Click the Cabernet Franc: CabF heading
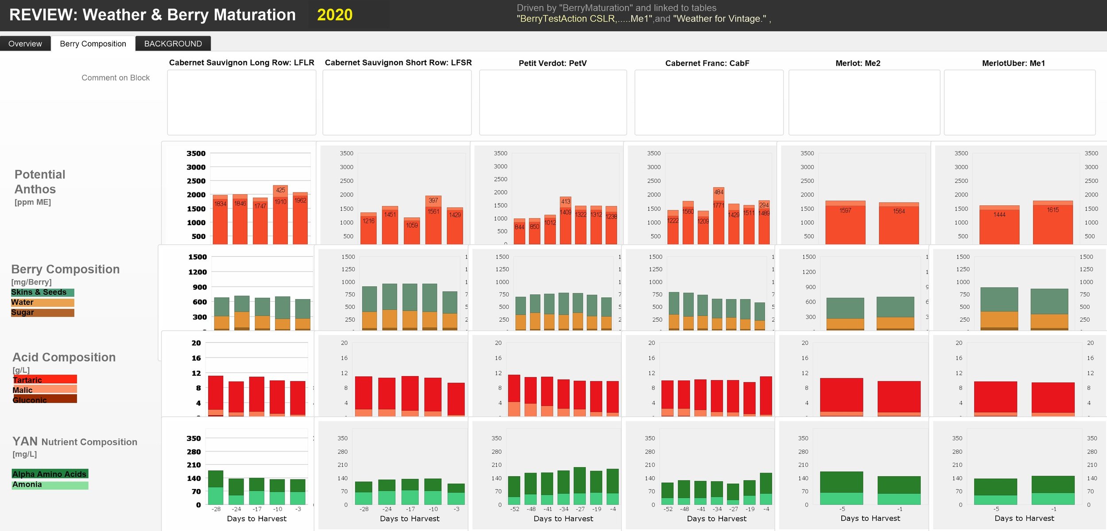Screen dimensions: 1107x531 point(707,63)
